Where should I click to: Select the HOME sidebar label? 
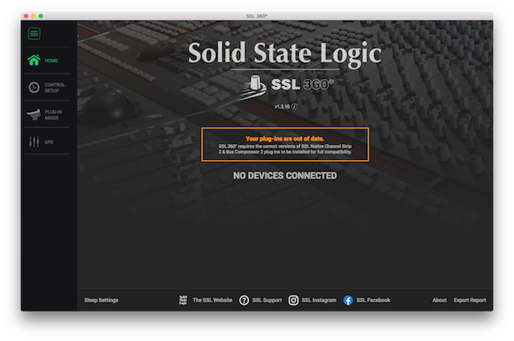[x=51, y=60]
